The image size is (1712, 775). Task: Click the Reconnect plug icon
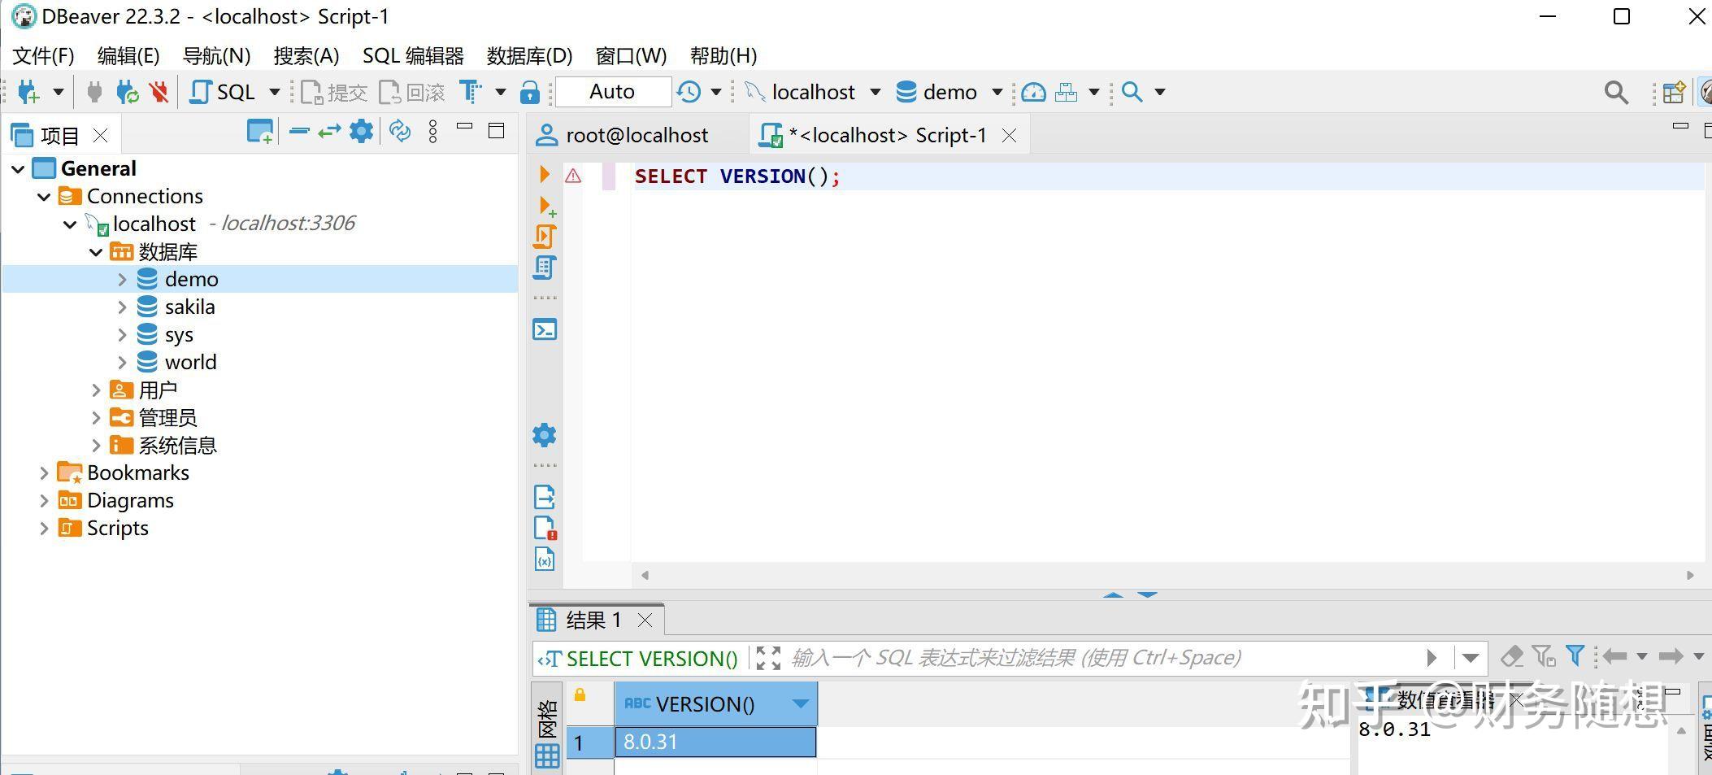click(x=127, y=92)
